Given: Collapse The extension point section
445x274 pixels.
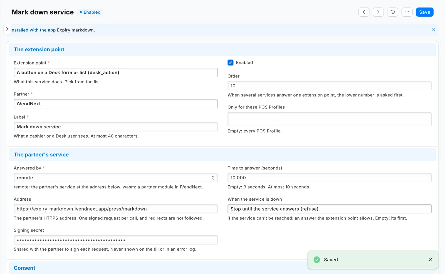Looking at the screenshot, I should pos(222,49).
